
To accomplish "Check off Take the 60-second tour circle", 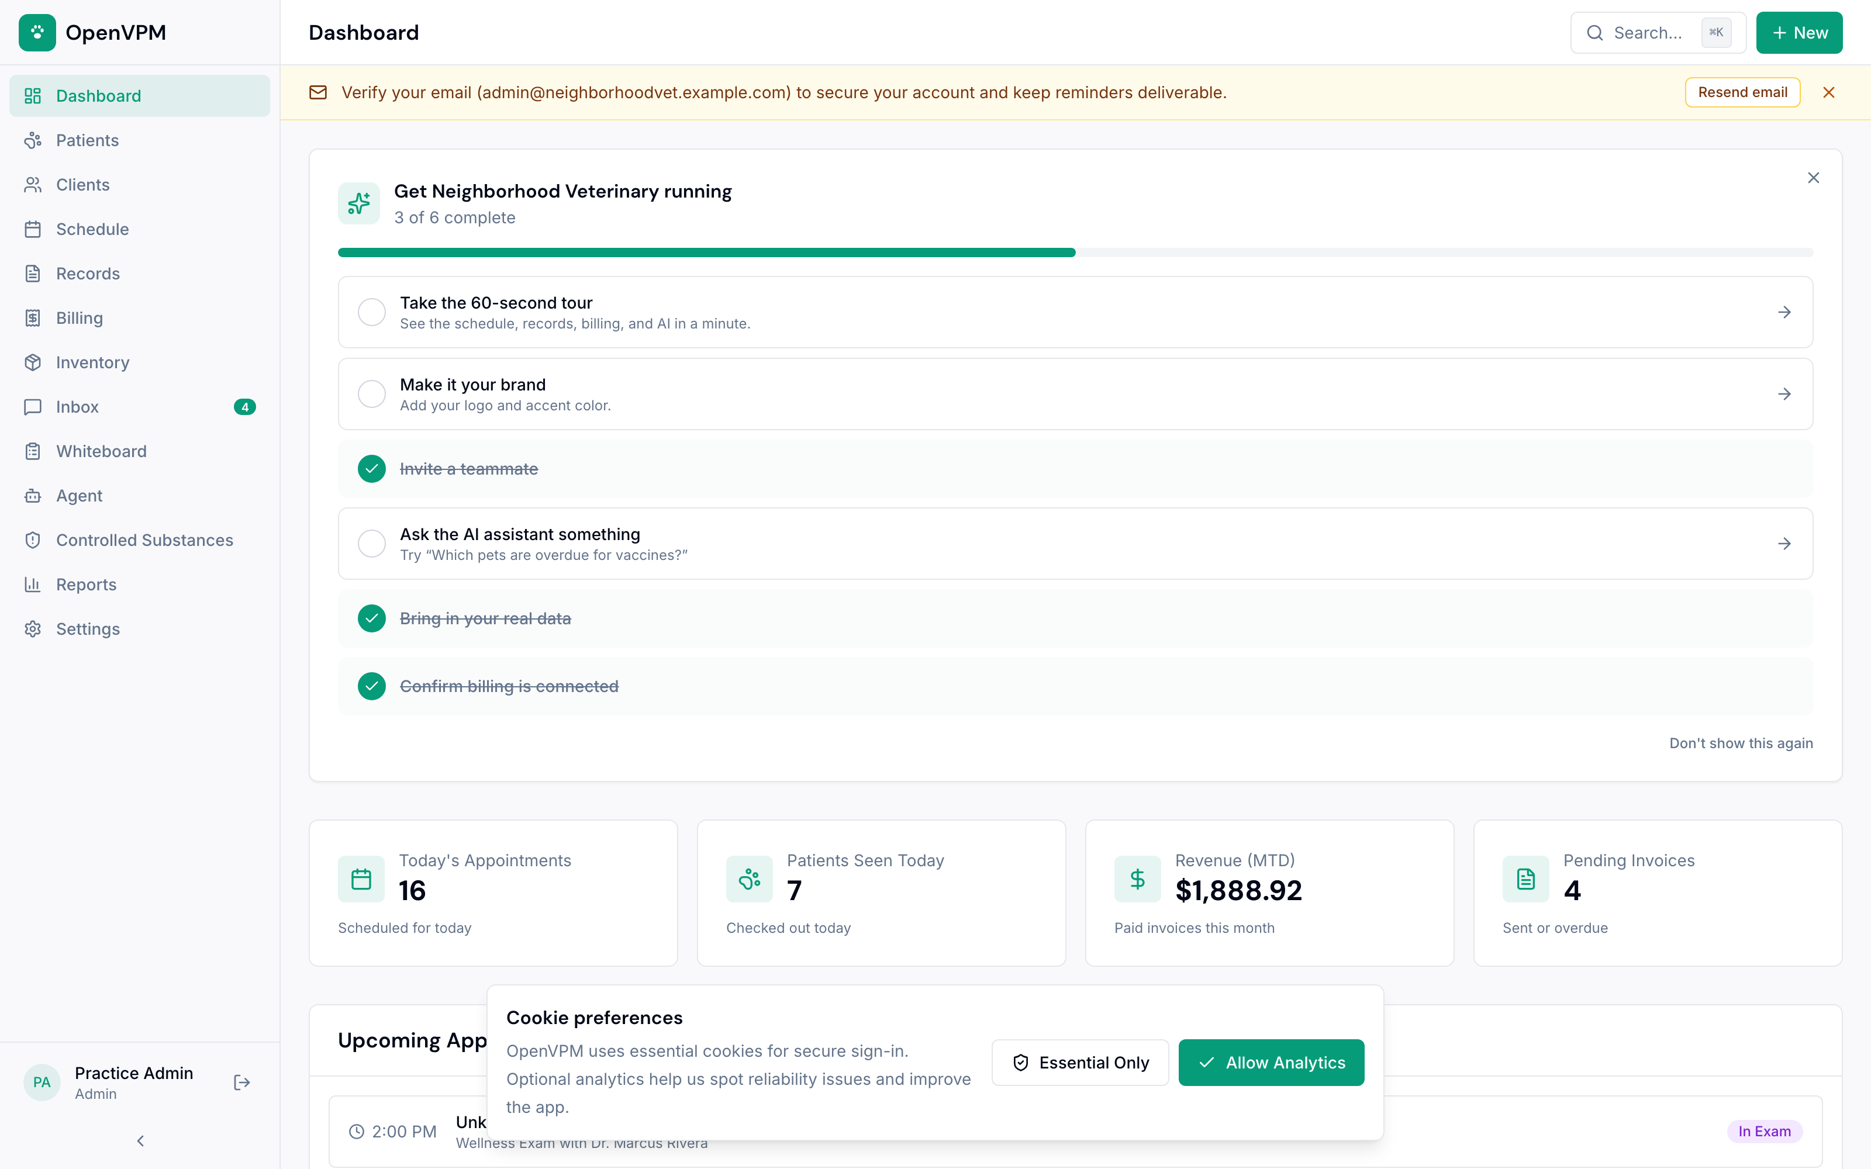I will pos(372,312).
